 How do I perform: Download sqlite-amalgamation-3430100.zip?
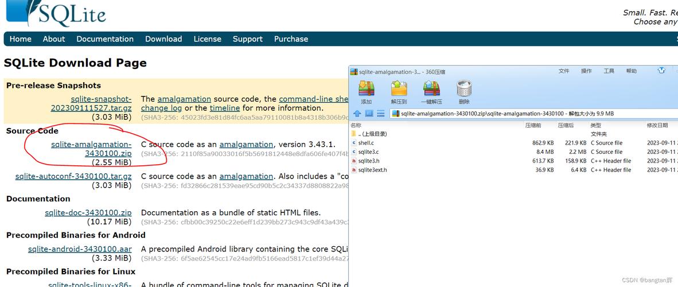click(91, 149)
